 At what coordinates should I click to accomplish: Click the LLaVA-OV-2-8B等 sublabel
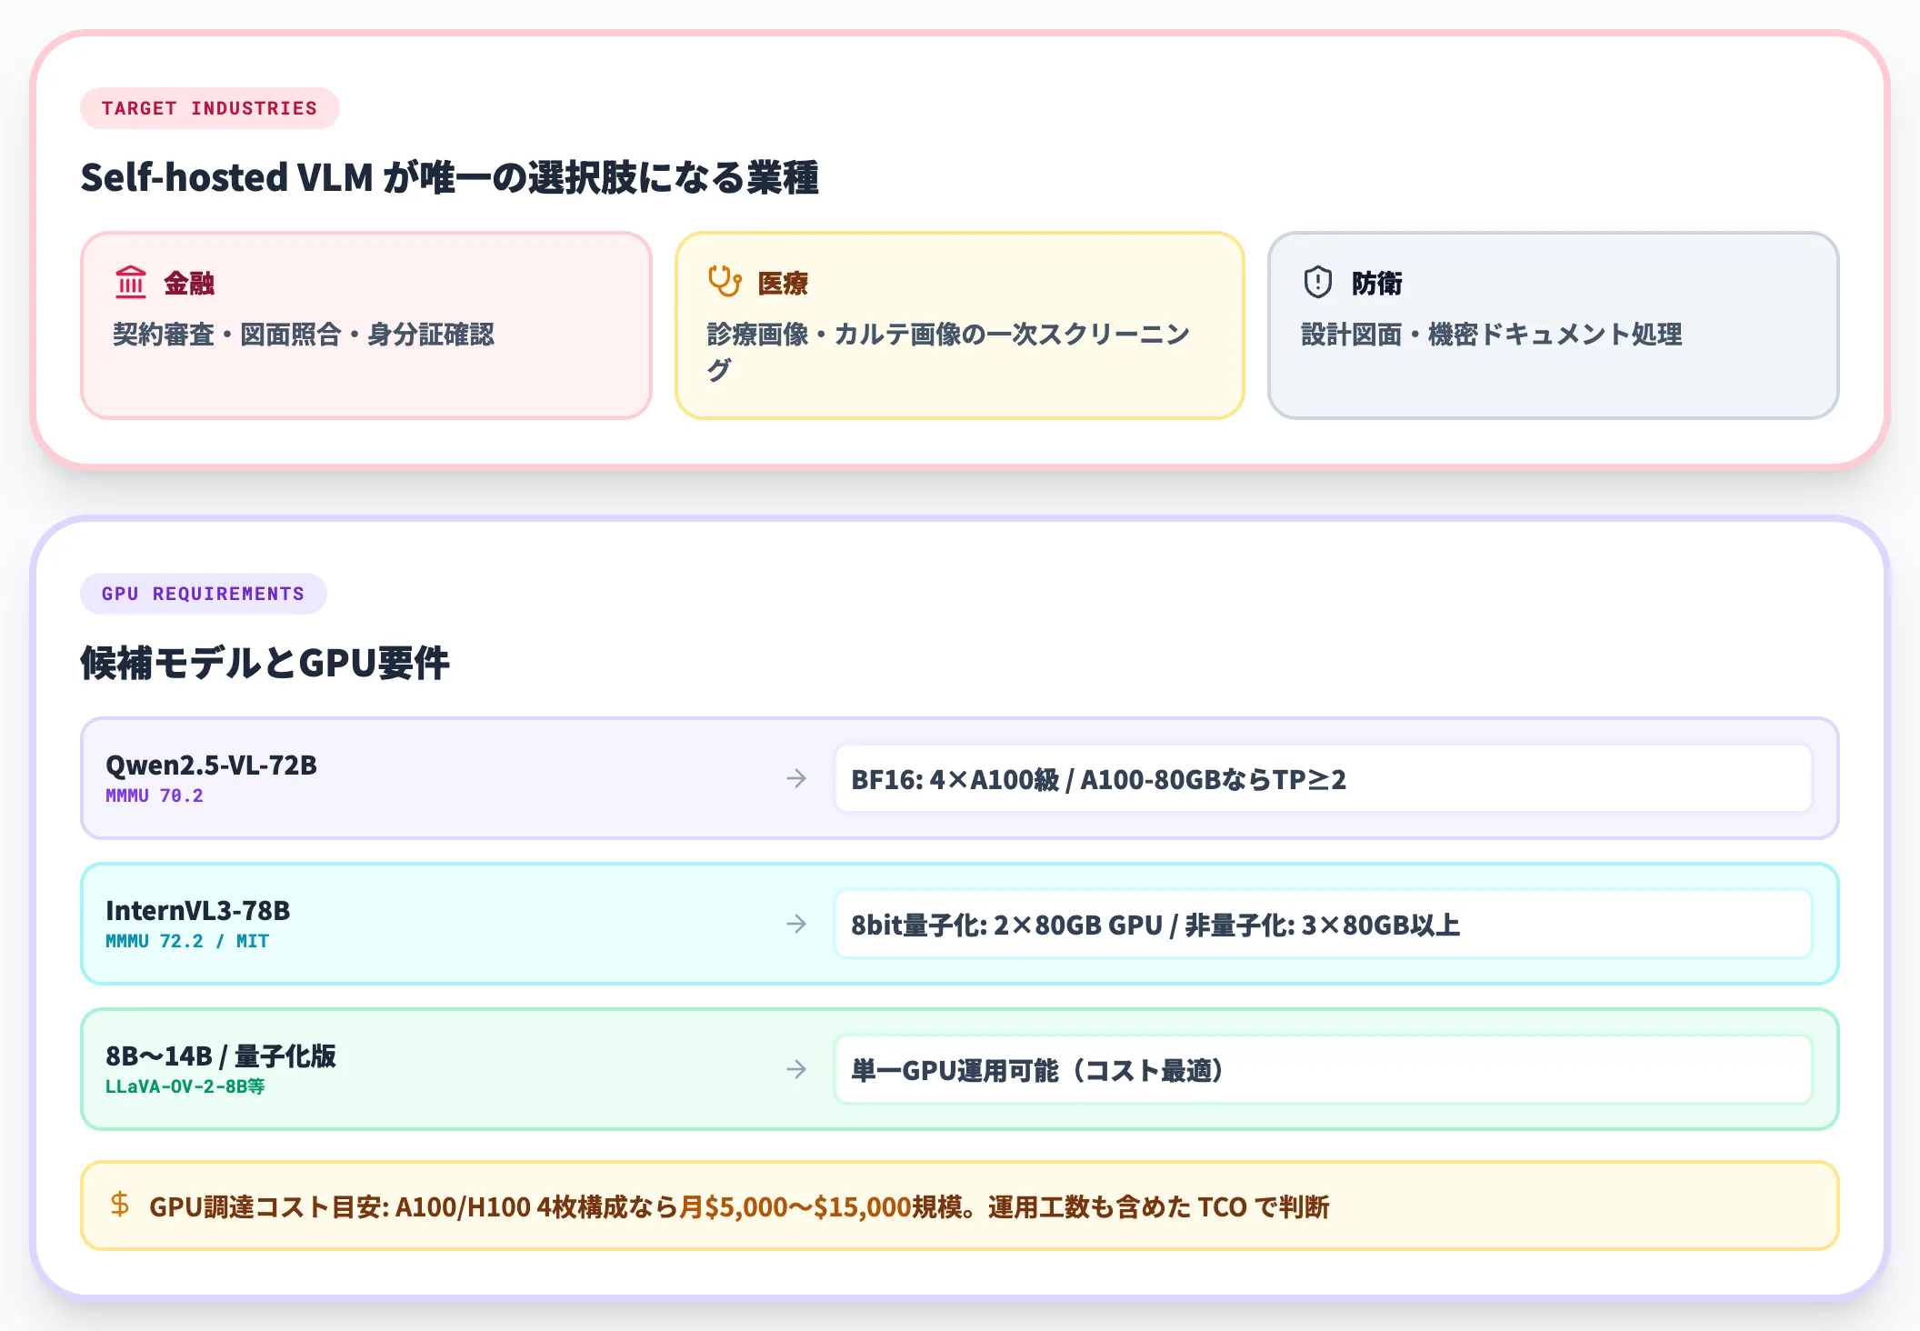185,1086
